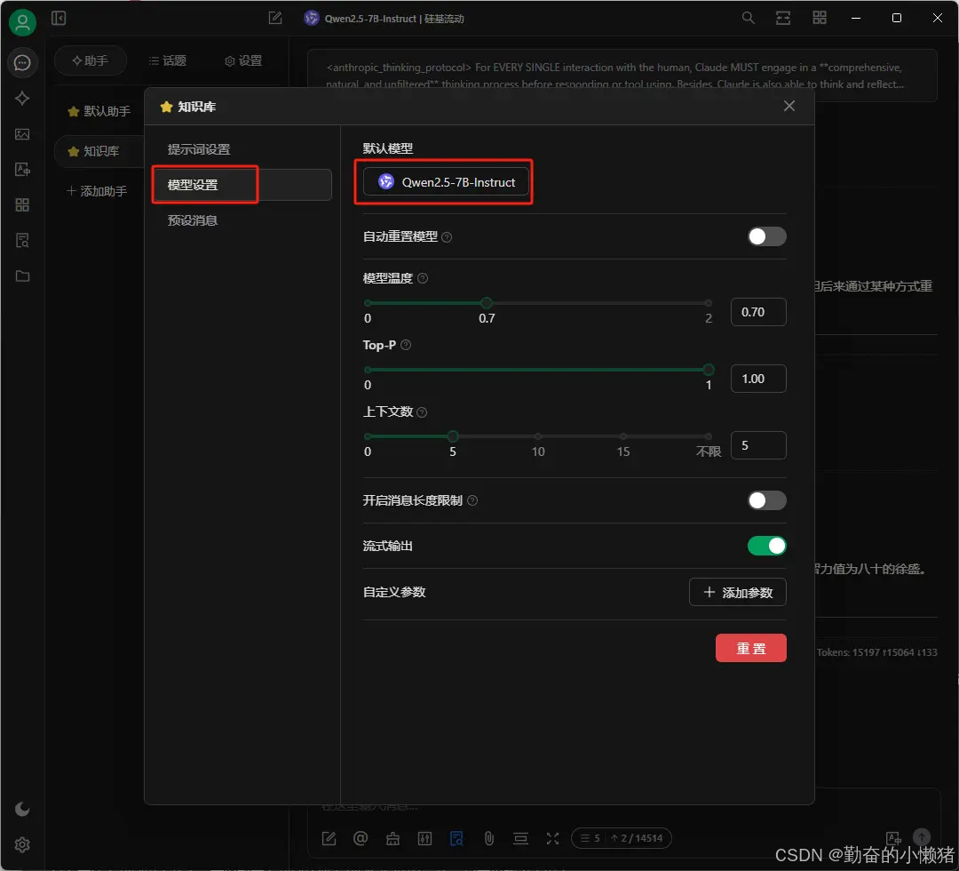The height and width of the screenshot is (871, 959).
Task: Click clear context icon in input toolbar
Action: click(521, 838)
